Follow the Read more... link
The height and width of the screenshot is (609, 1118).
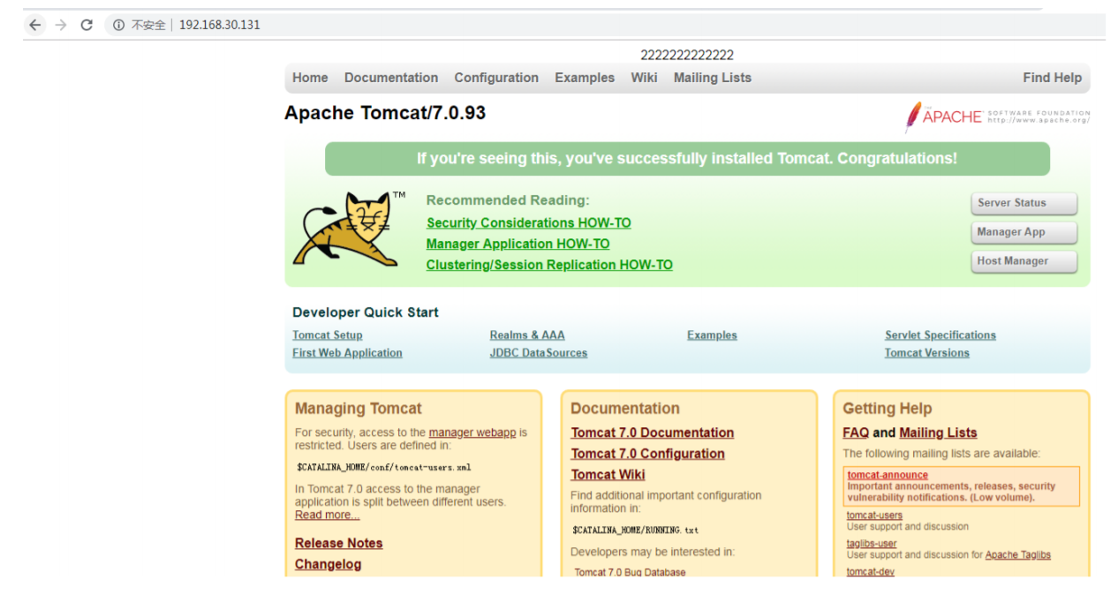(327, 515)
